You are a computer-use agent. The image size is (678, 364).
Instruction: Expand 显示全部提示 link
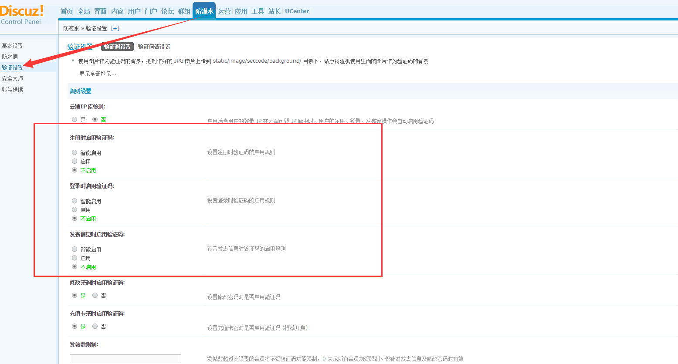[98, 74]
